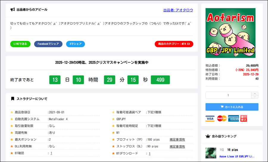Open 補足事項有 link for プロフィット (TP)
The width and height of the screenshot is (268, 162).
pyautogui.click(x=177, y=140)
